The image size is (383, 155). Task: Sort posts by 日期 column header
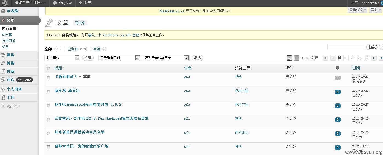pos(356,68)
